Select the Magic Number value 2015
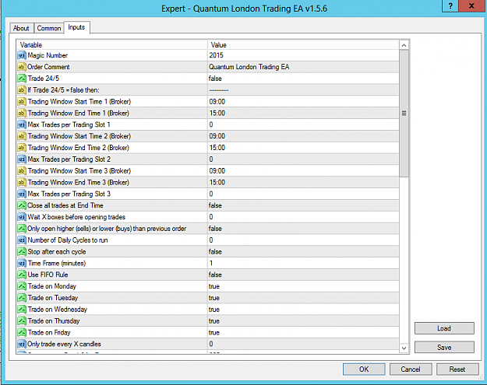The image size is (487, 385). click(x=216, y=55)
